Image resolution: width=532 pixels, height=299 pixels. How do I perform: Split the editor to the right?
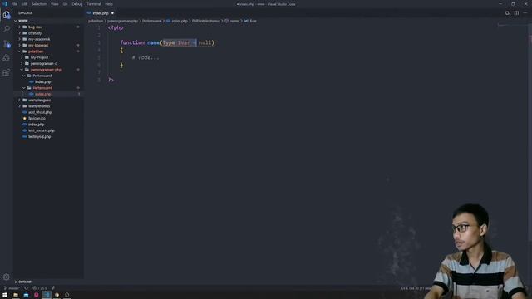tap(516, 13)
